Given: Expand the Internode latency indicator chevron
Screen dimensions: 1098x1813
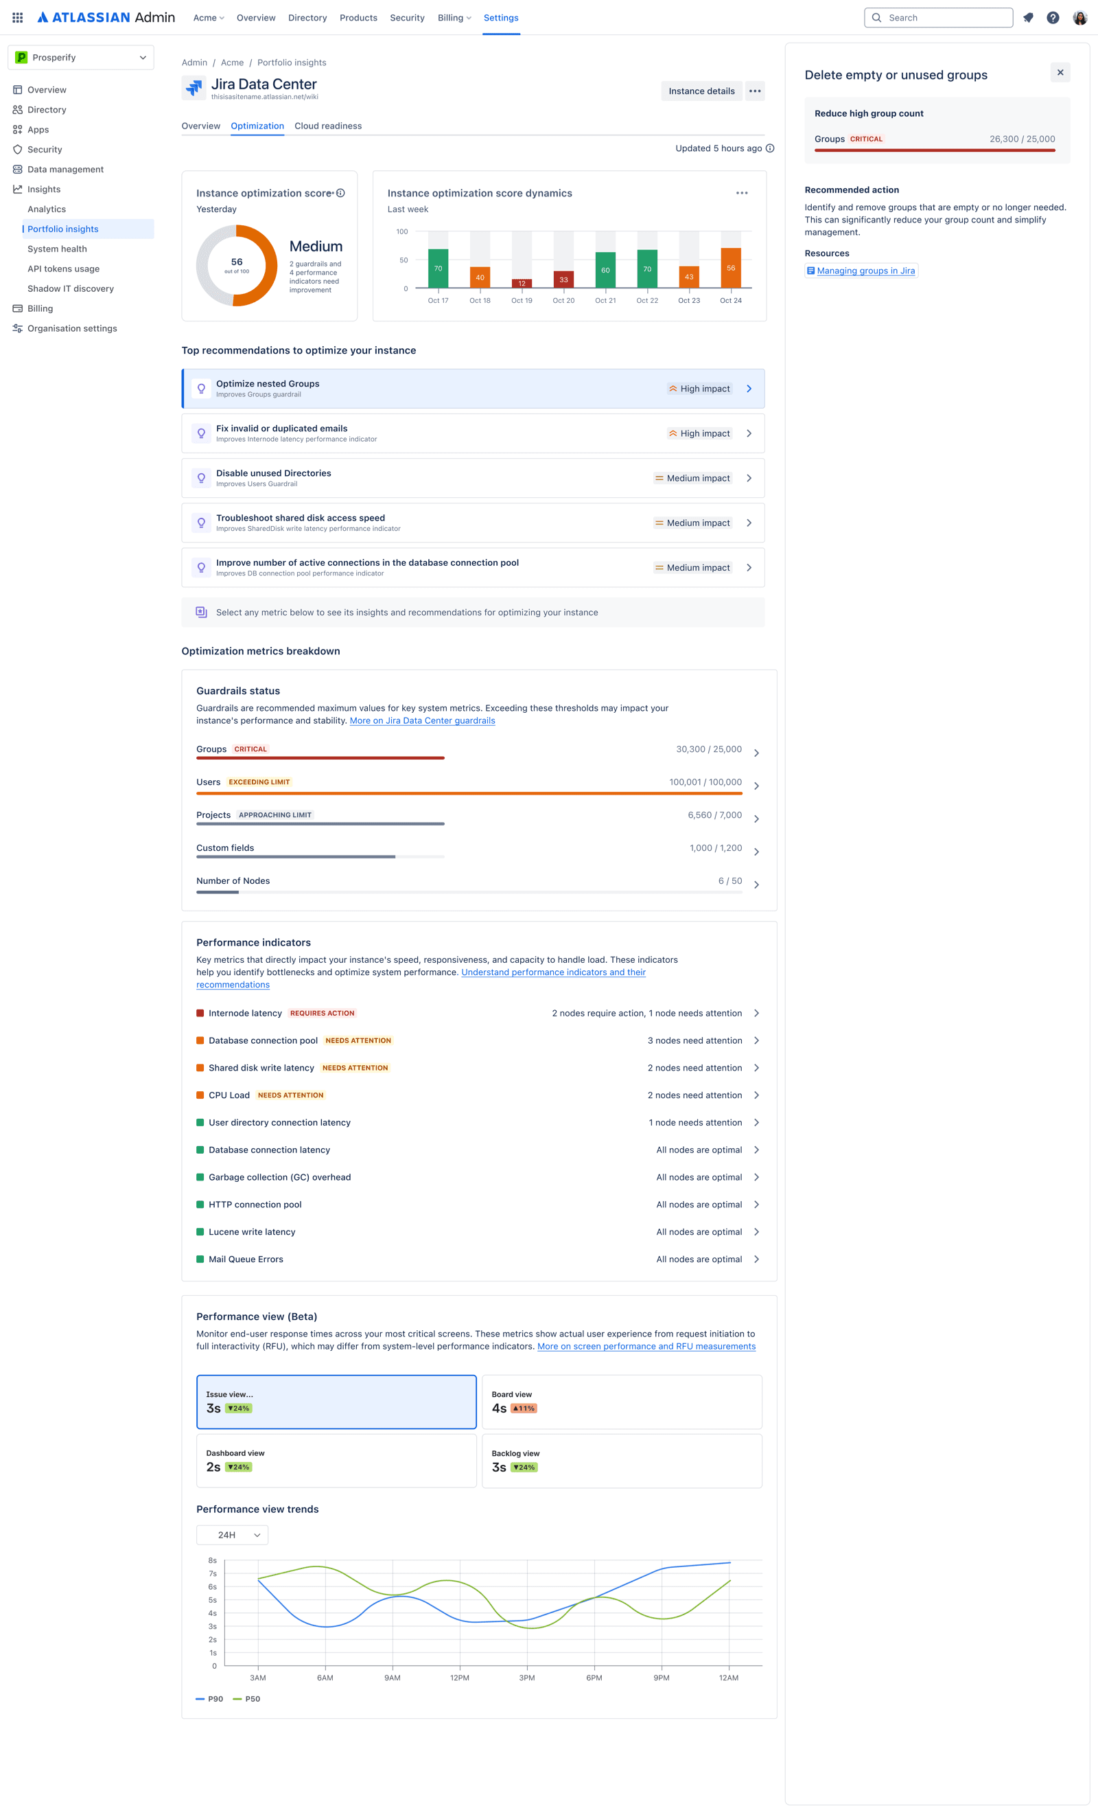Looking at the screenshot, I should click(x=756, y=1013).
